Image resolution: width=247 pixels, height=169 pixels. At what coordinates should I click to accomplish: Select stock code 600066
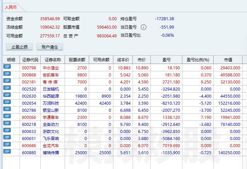(29, 117)
